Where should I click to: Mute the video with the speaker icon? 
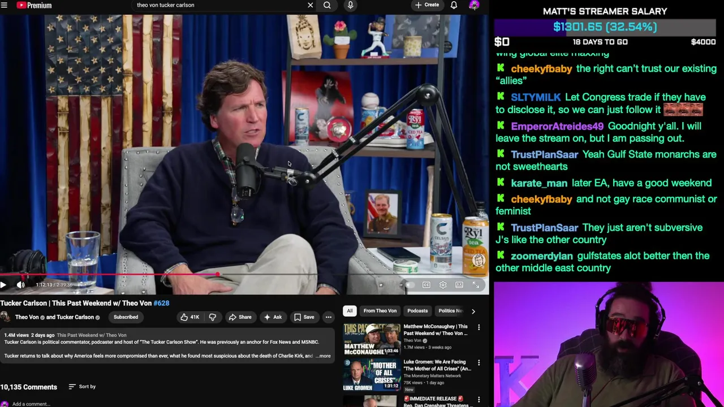coord(20,285)
